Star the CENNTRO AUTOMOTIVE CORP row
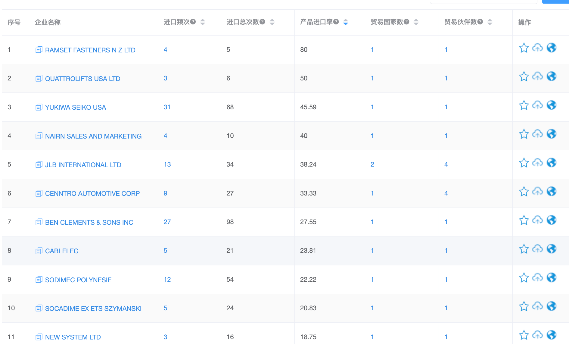Image resolution: width=569 pixels, height=344 pixels. click(524, 192)
